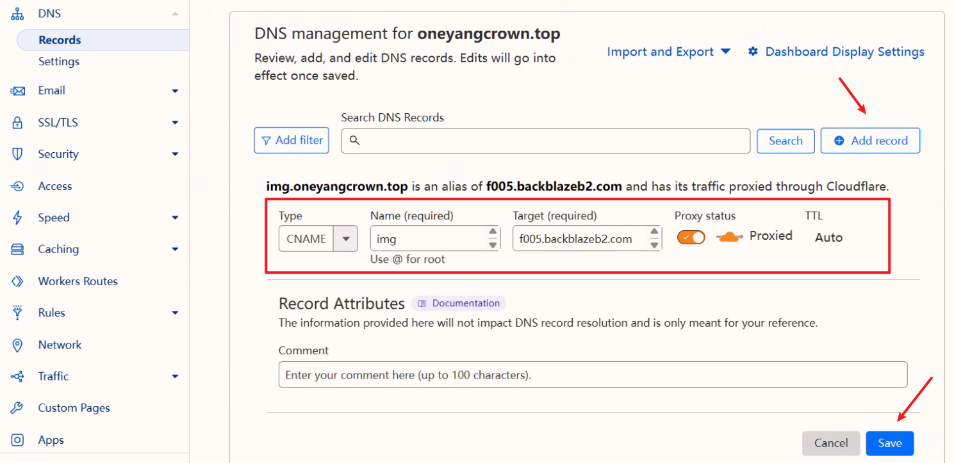Click the Network location pin icon
The width and height of the screenshot is (954, 463).
coord(18,345)
